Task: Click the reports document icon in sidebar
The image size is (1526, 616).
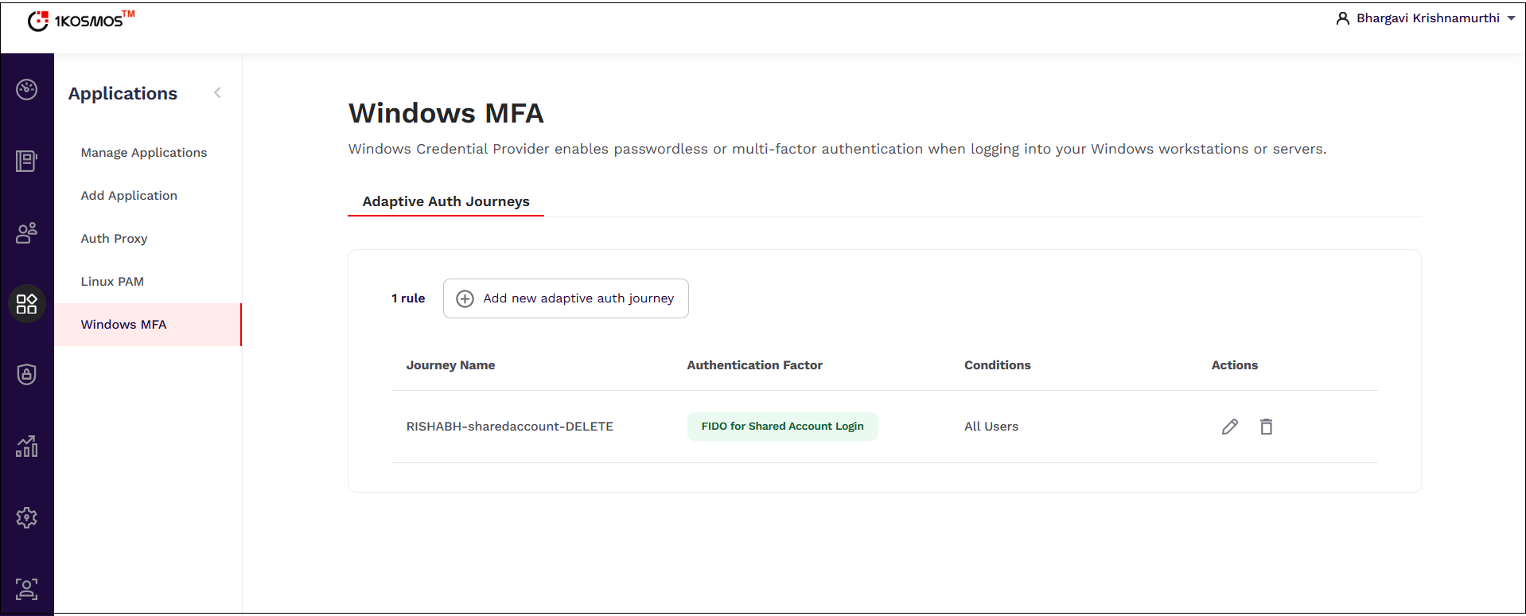Action: 27,161
